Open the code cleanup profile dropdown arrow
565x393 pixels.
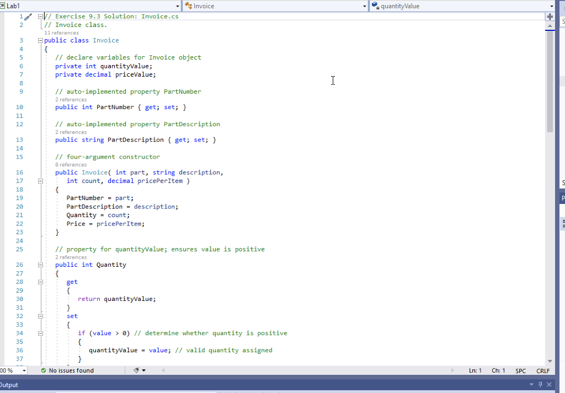(x=144, y=370)
